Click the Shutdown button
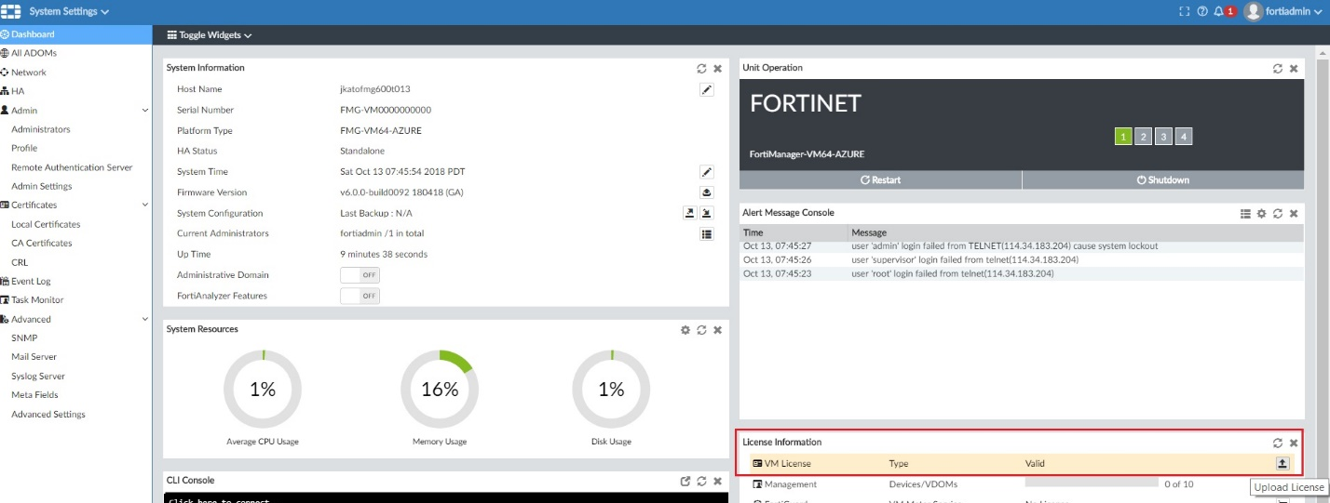The image size is (1330, 503). 1163,180
